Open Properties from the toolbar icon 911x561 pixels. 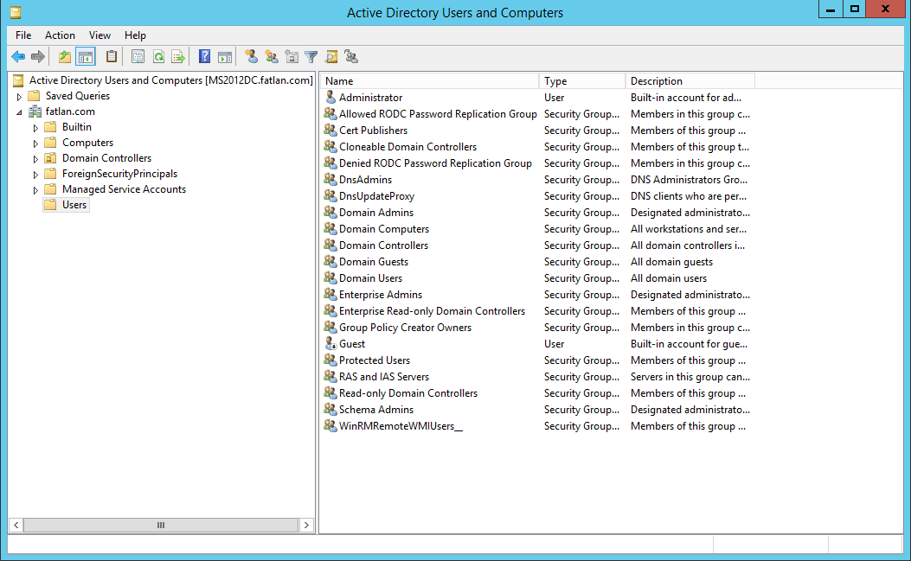click(138, 57)
